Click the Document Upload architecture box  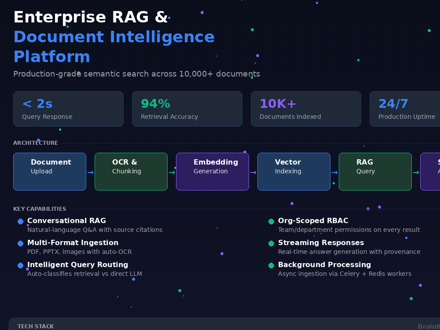(x=50, y=172)
